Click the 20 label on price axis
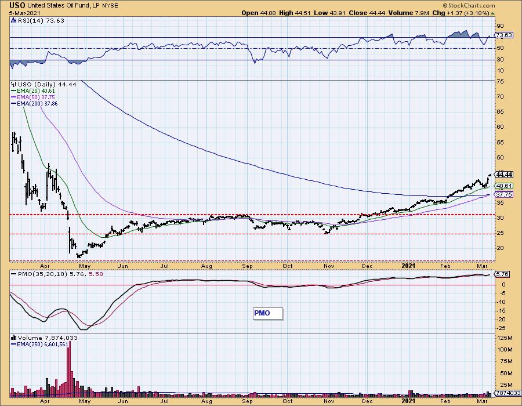Viewport: 522px width, 406px height. 501,248
